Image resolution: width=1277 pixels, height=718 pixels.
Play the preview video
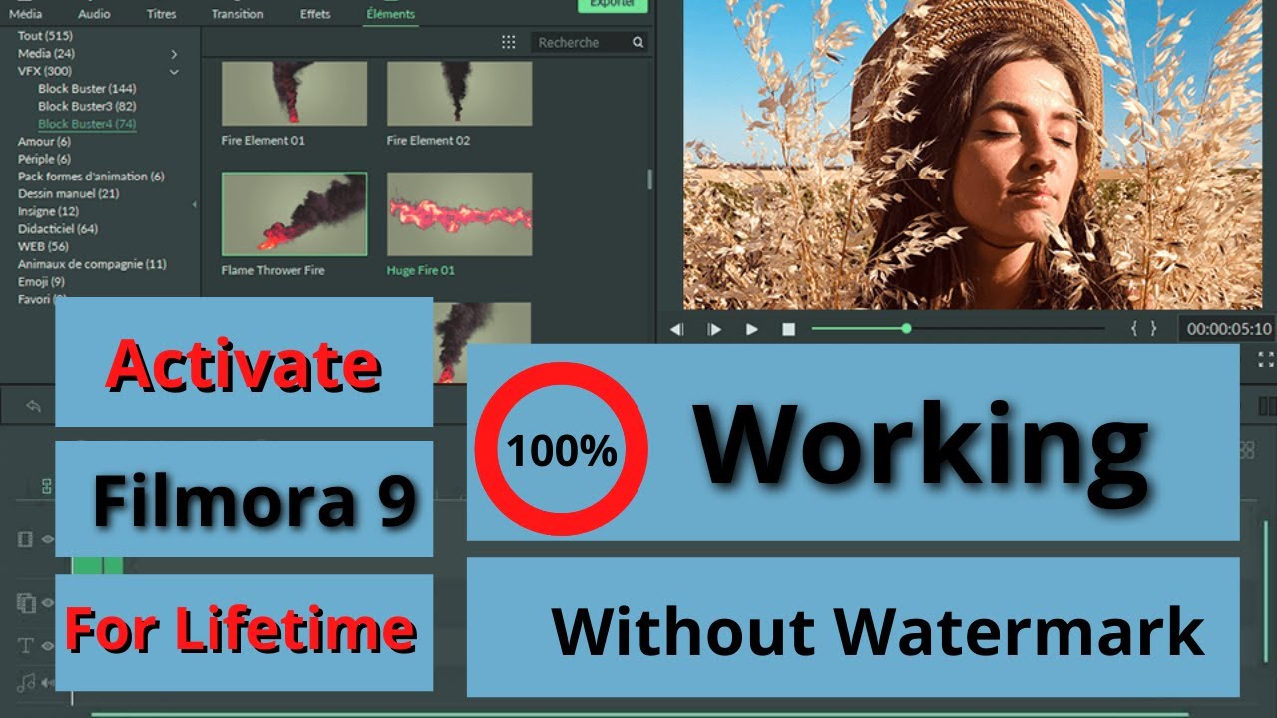tap(752, 329)
